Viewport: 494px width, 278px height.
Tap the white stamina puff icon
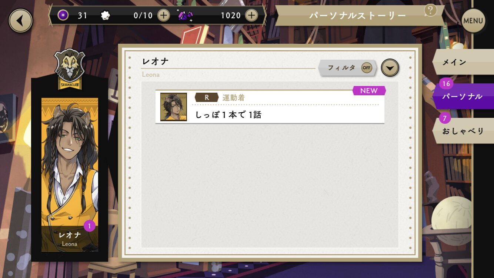tap(106, 16)
